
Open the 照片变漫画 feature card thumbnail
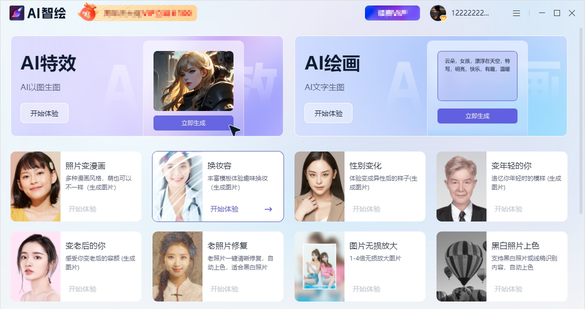(35, 186)
